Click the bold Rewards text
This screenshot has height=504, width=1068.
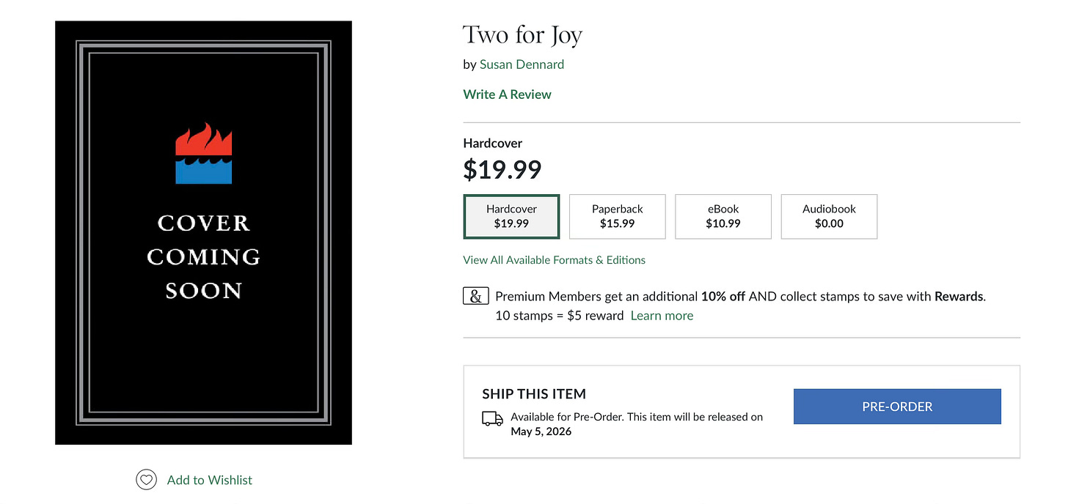pyautogui.click(x=959, y=297)
